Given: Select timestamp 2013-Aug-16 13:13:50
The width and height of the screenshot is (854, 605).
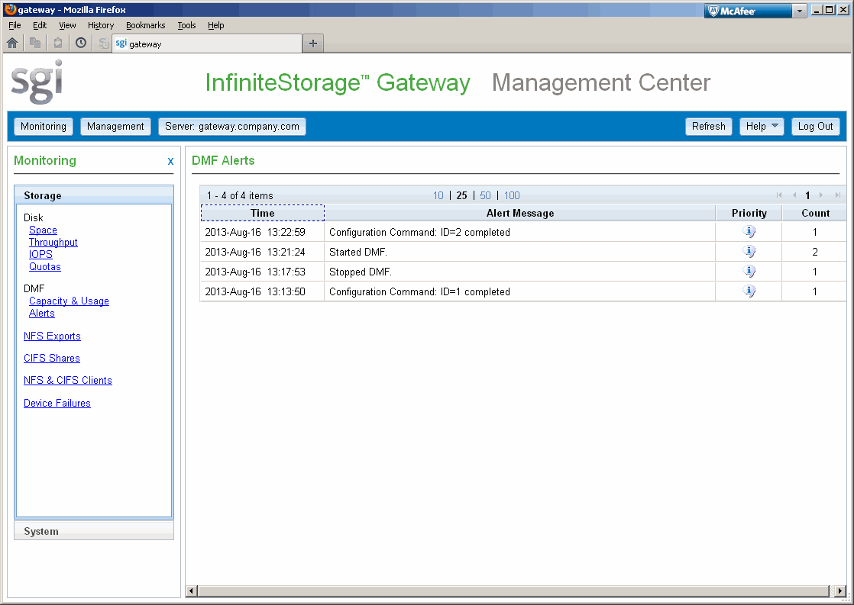Looking at the screenshot, I should tap(255, 291).
